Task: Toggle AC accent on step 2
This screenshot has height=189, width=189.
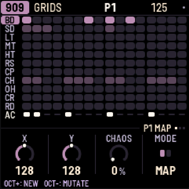Action: (37, 114)
